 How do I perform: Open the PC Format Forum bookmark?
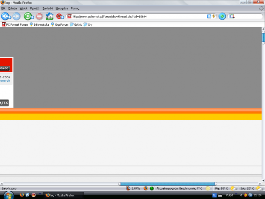pyautogui.click(x=15, y=24)
